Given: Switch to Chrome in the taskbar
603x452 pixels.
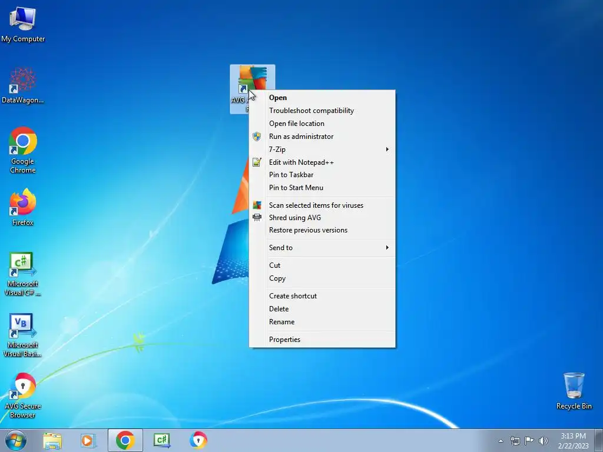Looking at the screenshot, I should tap(125, 440).
